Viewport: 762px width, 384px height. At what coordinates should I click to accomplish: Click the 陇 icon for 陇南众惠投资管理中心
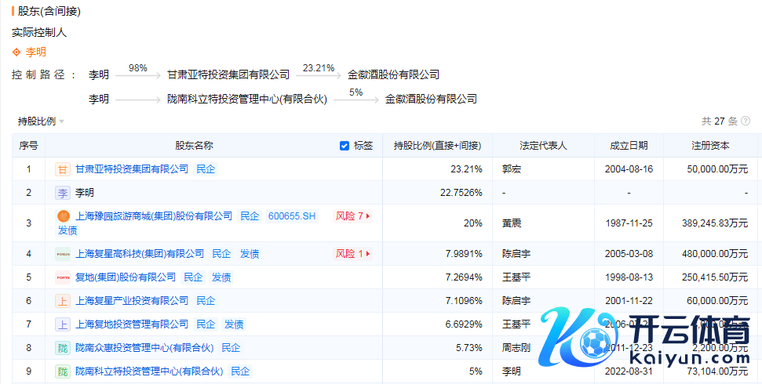pos(63,348)
